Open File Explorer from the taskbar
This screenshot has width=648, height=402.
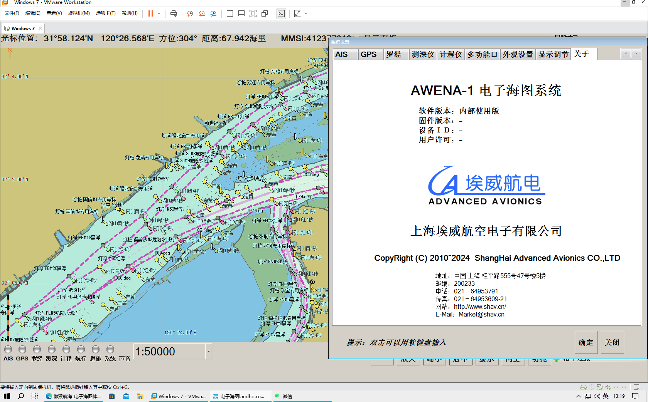pos(140,396)
